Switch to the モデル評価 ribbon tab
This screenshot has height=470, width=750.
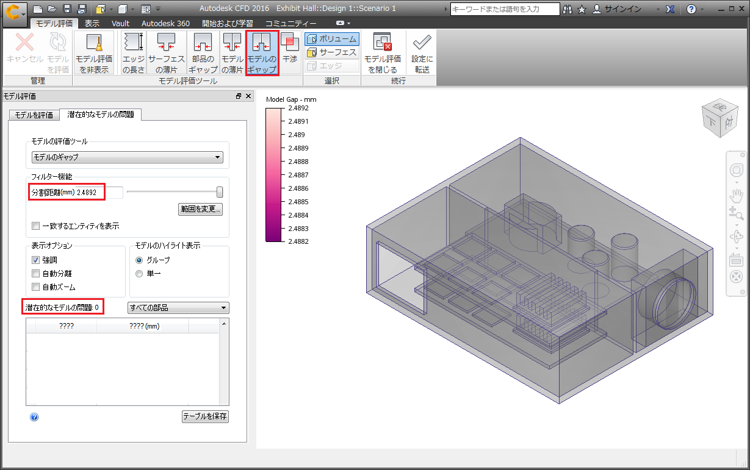[54, 23]
